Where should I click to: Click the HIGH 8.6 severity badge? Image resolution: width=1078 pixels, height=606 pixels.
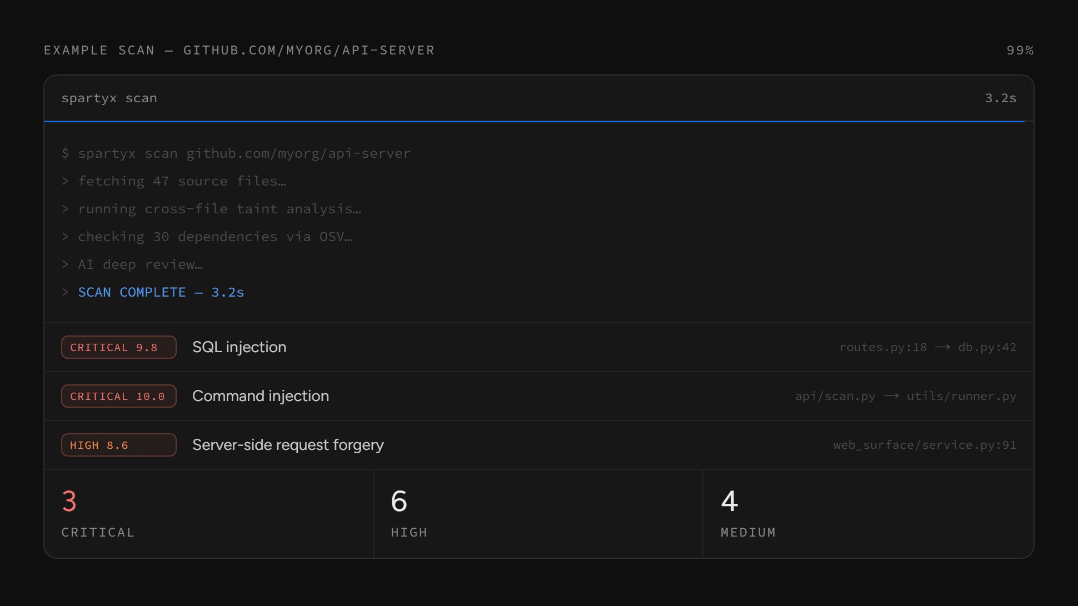coord(119,445)
